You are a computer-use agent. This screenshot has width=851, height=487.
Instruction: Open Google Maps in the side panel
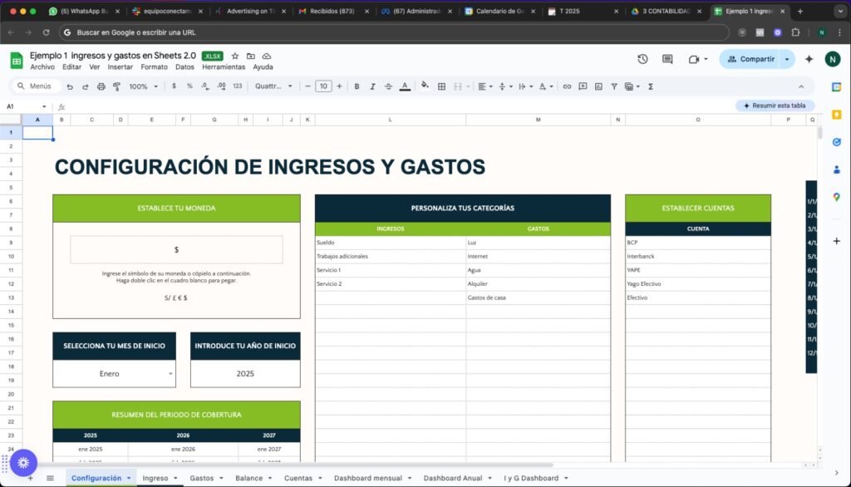pos(836,197)
